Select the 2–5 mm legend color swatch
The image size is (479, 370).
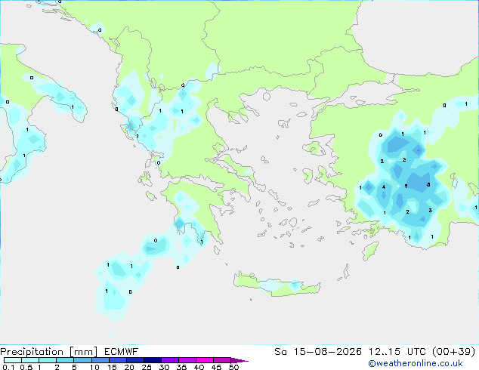pyautogui.click(x=65, y=360)
